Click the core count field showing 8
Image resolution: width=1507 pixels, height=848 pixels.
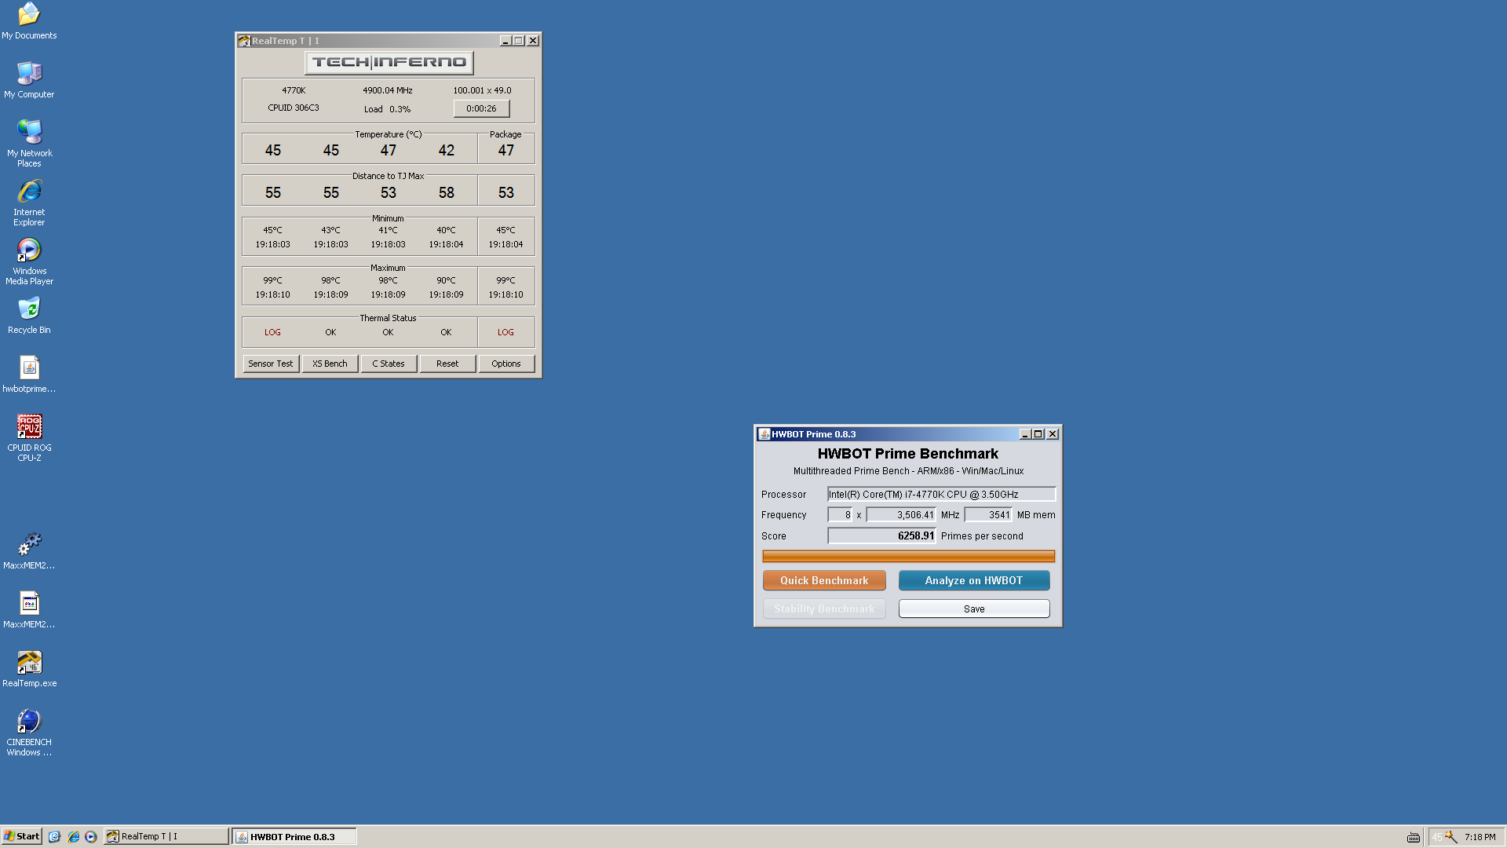pyautogui.click(x=840, y=515)
